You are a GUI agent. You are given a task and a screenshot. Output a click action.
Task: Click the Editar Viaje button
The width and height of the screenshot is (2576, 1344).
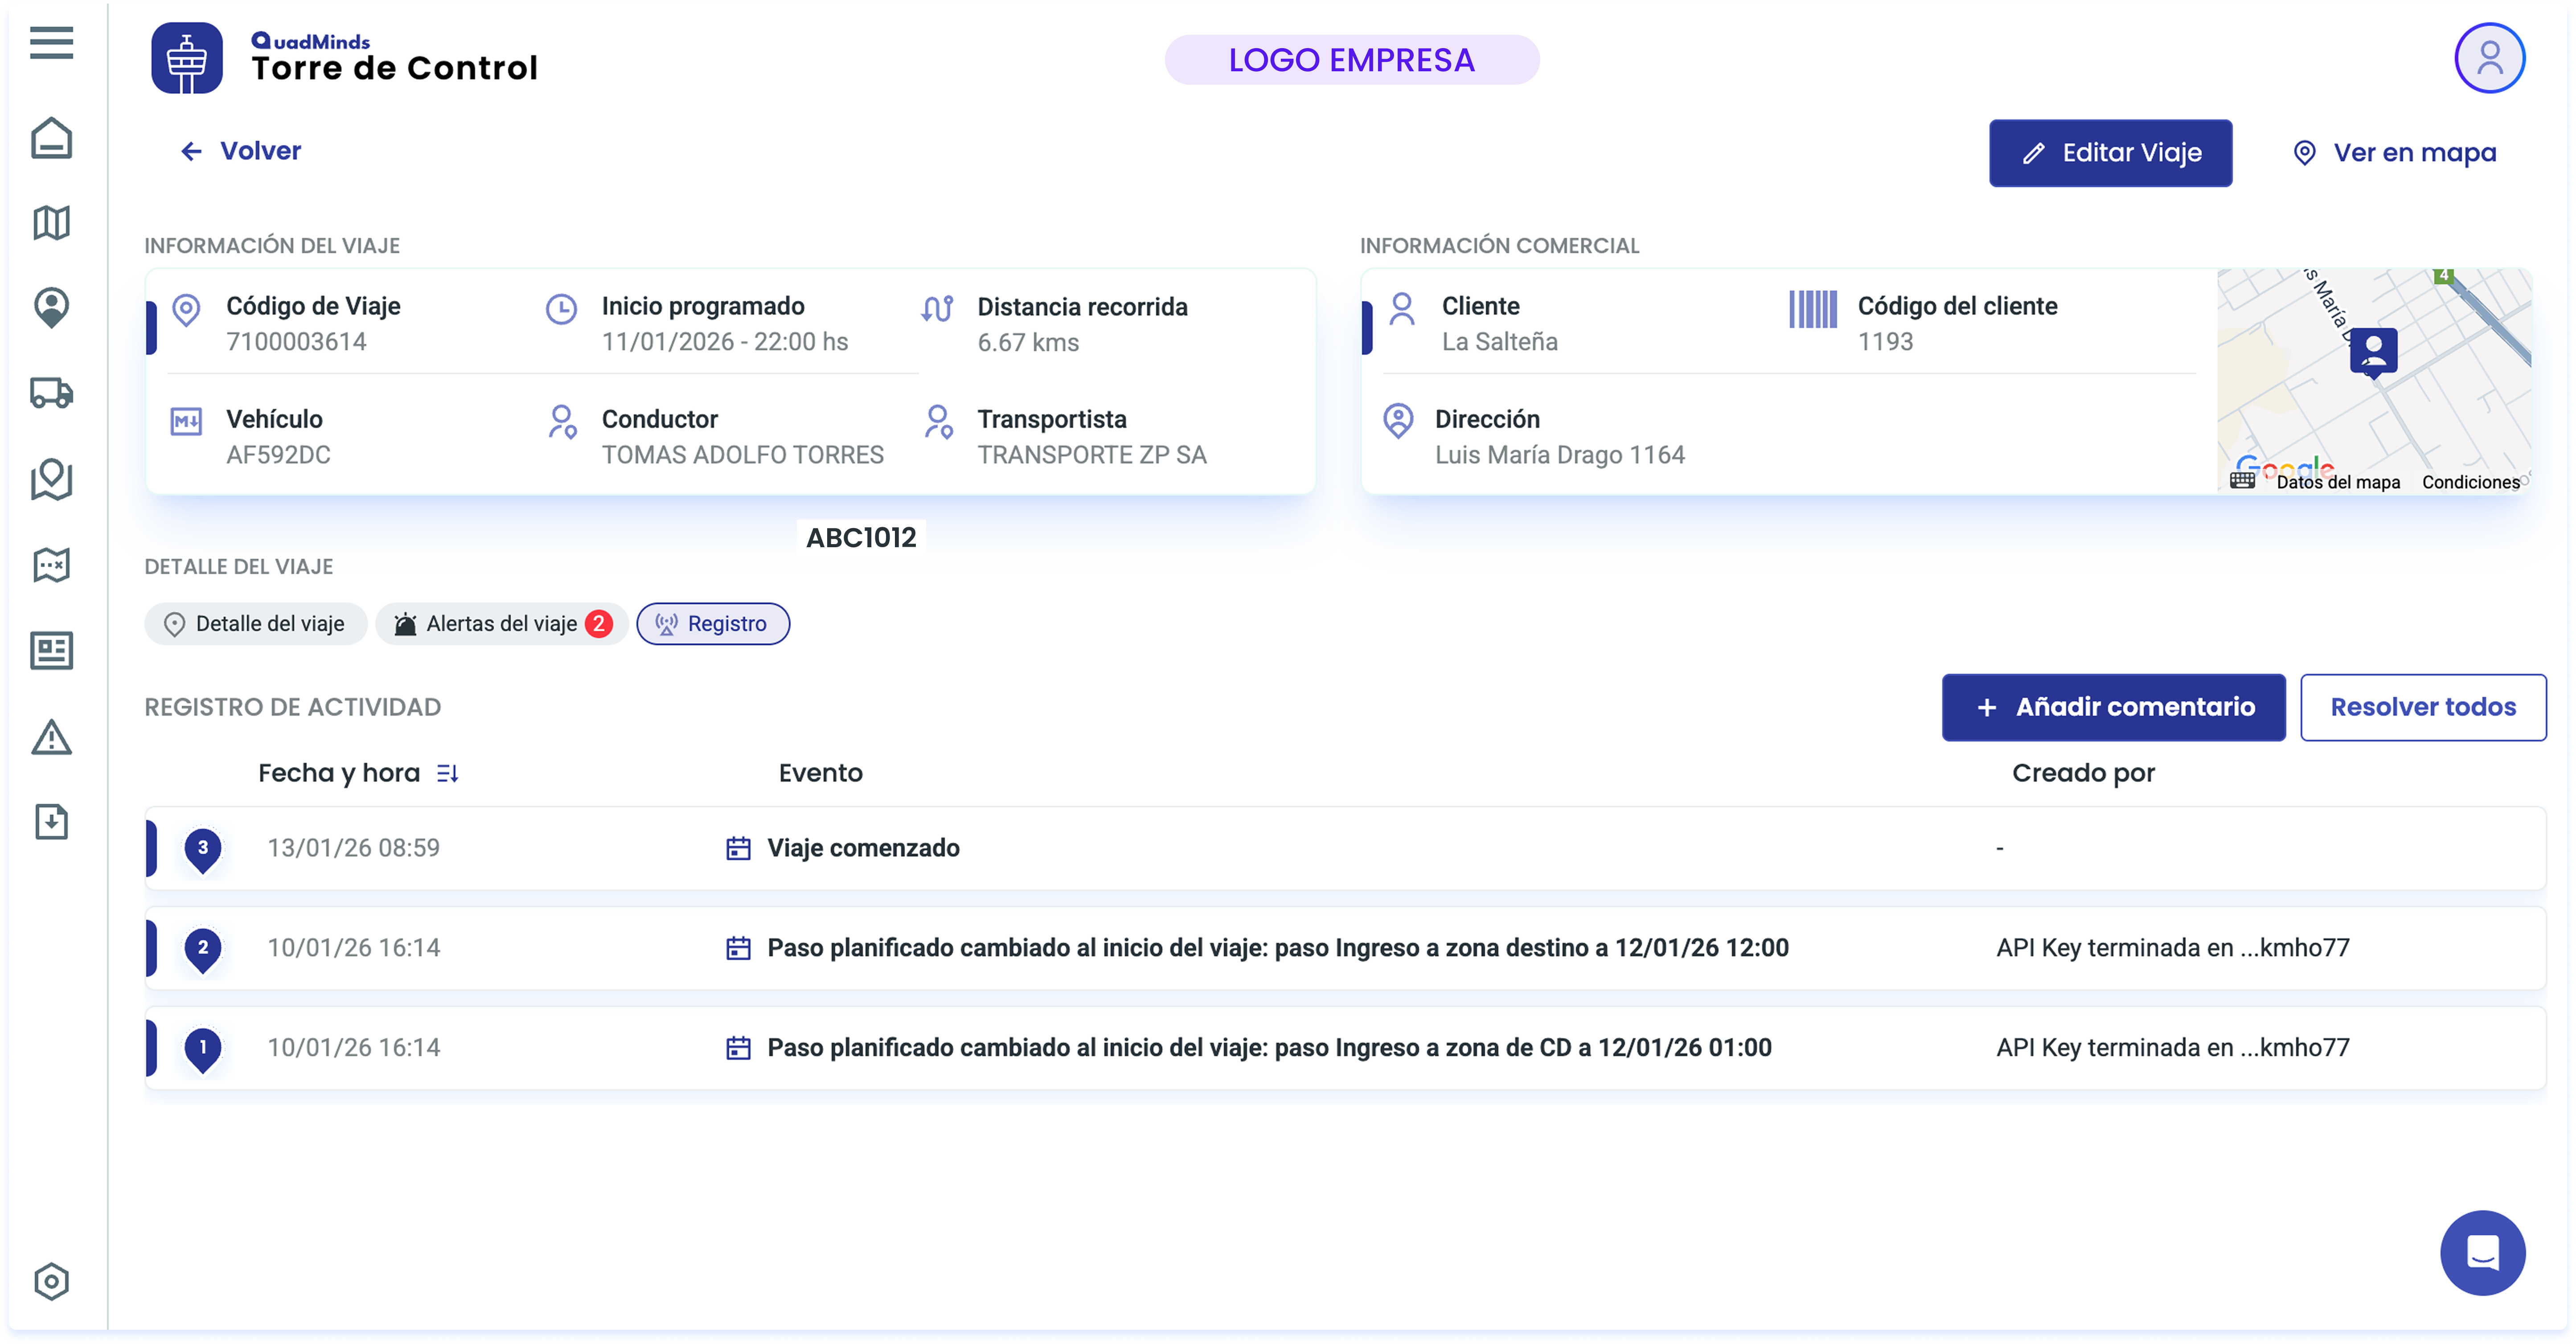click(2110, 153)
